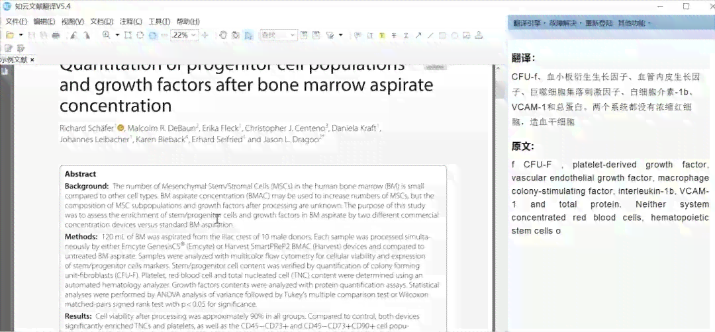This screenshot has width=715, height=332.
Task: Expand the arrow beside the zoom tool
Action: click(x=117, y=35)
